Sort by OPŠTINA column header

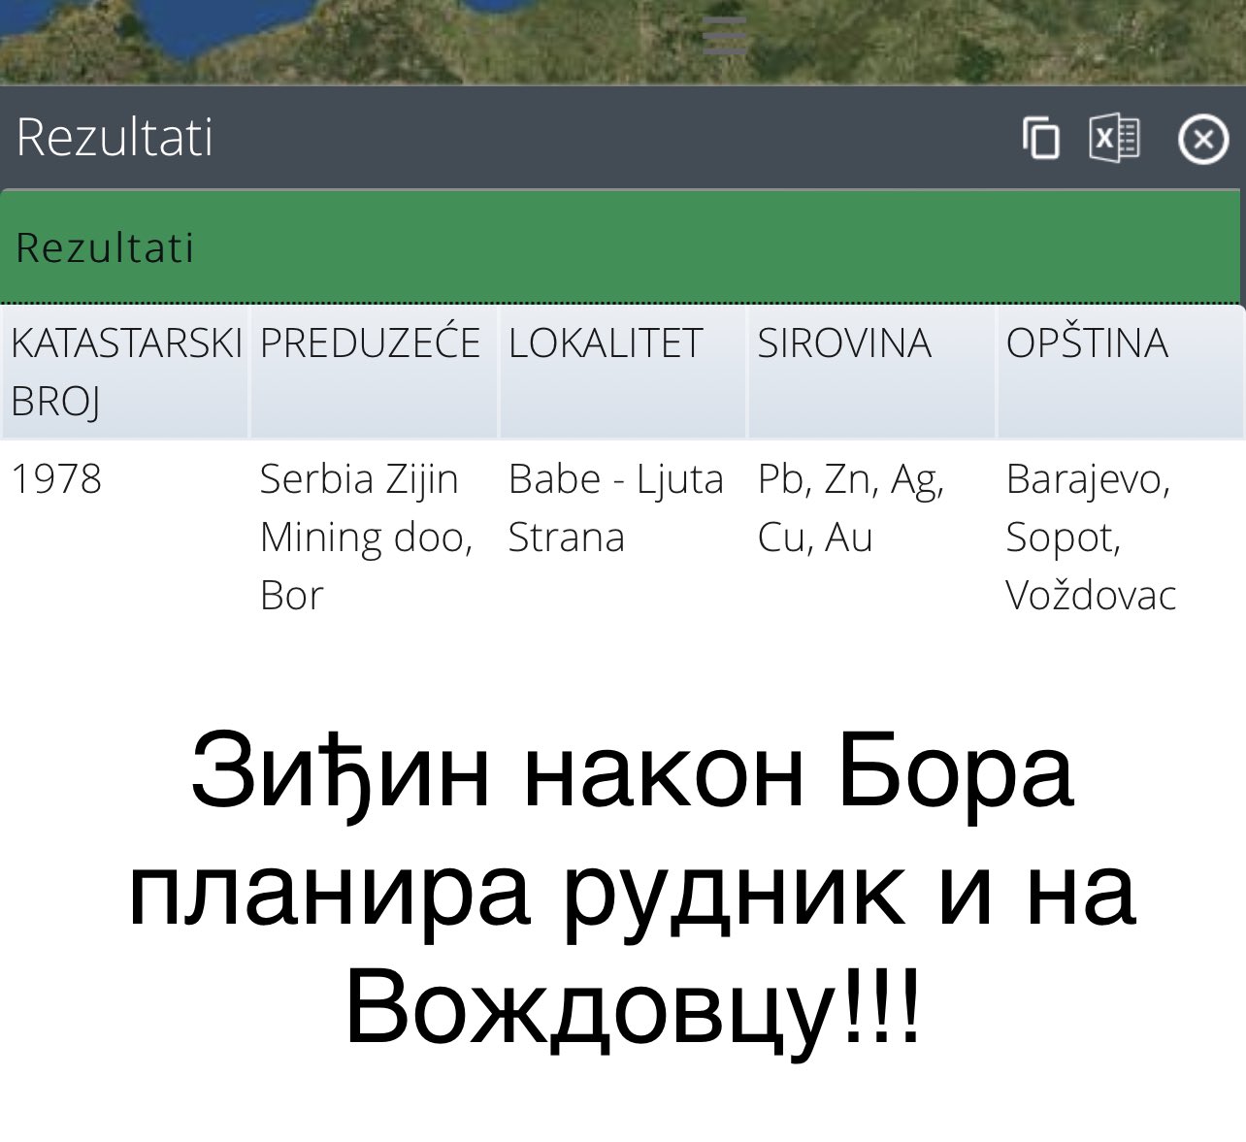[x=1121, y=372]
